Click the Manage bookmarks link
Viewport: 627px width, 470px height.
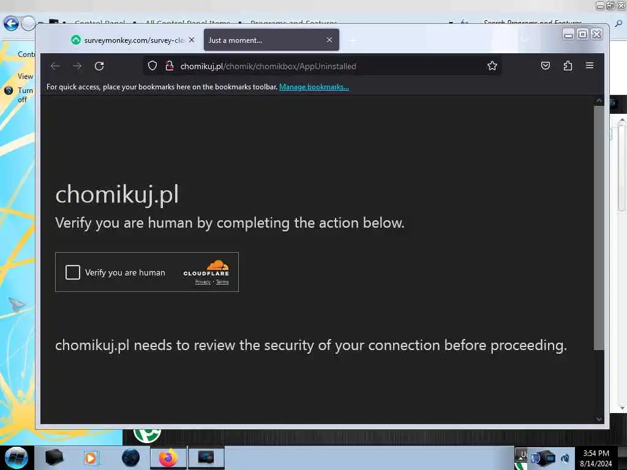314,87
